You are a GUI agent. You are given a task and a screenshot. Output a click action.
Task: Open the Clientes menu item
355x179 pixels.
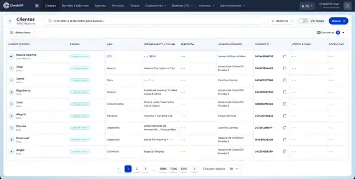pyautogui.click(x=50, y=5)
